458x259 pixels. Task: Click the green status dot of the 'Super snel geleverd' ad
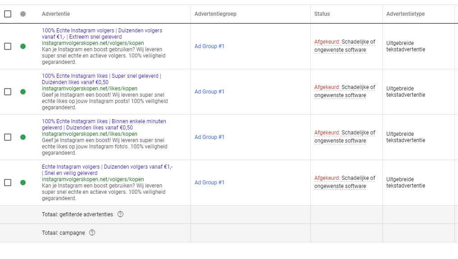pyautogui.click(x=23, y=92)
